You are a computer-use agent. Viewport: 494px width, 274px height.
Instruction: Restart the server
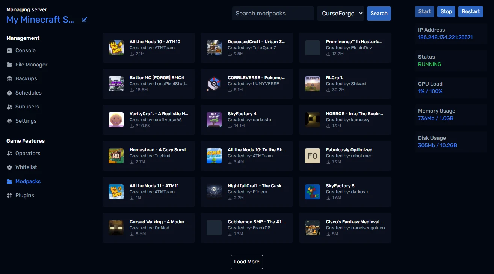pyautogui.click(x=471, y=12)
